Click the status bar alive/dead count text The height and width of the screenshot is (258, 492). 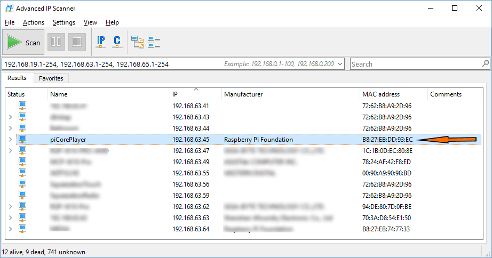pos(44,252)
